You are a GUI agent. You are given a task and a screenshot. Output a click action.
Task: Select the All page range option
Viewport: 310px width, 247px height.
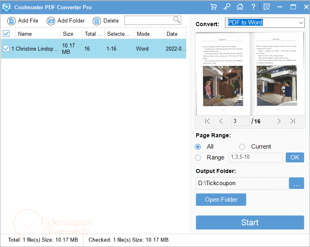point(198,147)
